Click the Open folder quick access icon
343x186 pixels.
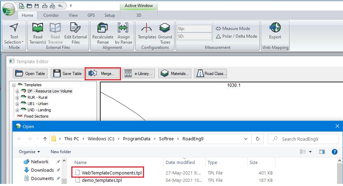point(29,6)
